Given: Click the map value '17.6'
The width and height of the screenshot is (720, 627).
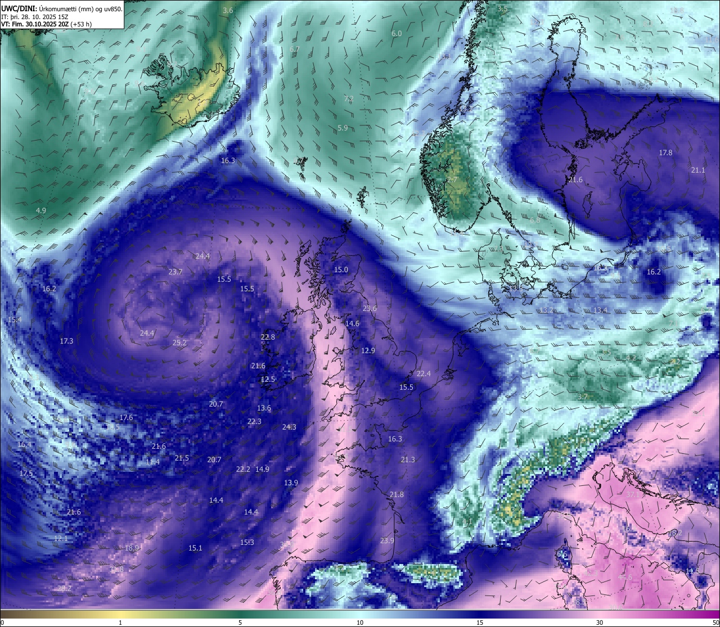Looking at the screenshot, I should pos(126,418).
